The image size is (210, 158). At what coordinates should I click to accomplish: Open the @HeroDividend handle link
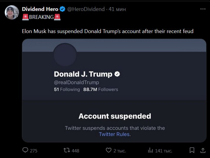(86, 9)
